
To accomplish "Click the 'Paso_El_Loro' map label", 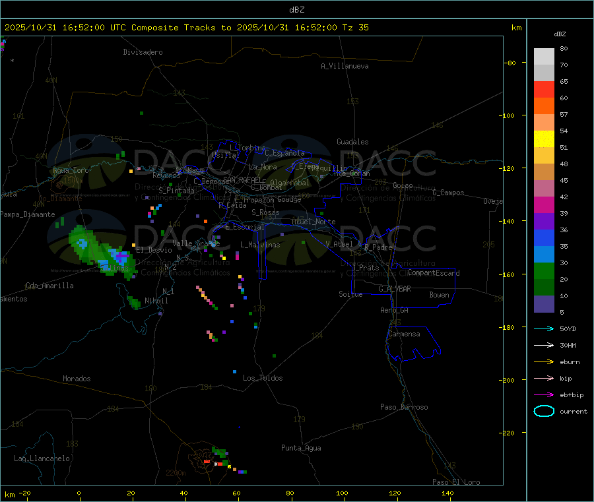I will tap(457, 482).
